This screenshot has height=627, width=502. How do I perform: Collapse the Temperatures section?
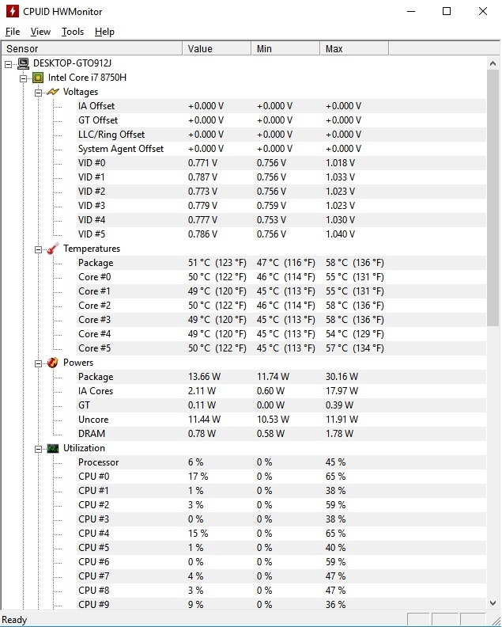38,249
